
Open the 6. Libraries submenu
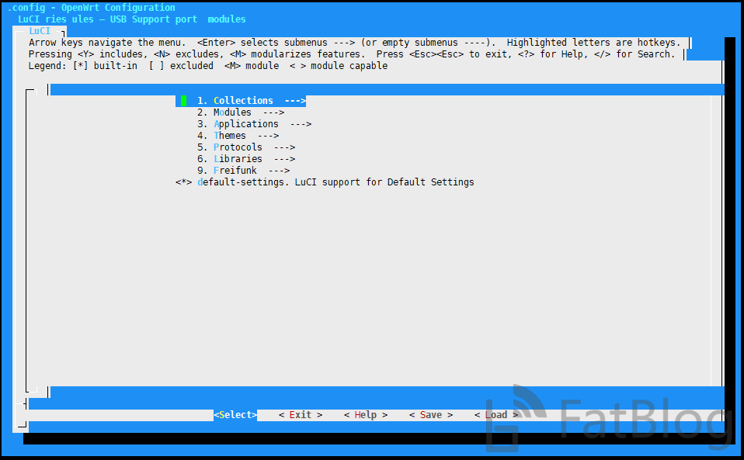click(x=246, y=159)
